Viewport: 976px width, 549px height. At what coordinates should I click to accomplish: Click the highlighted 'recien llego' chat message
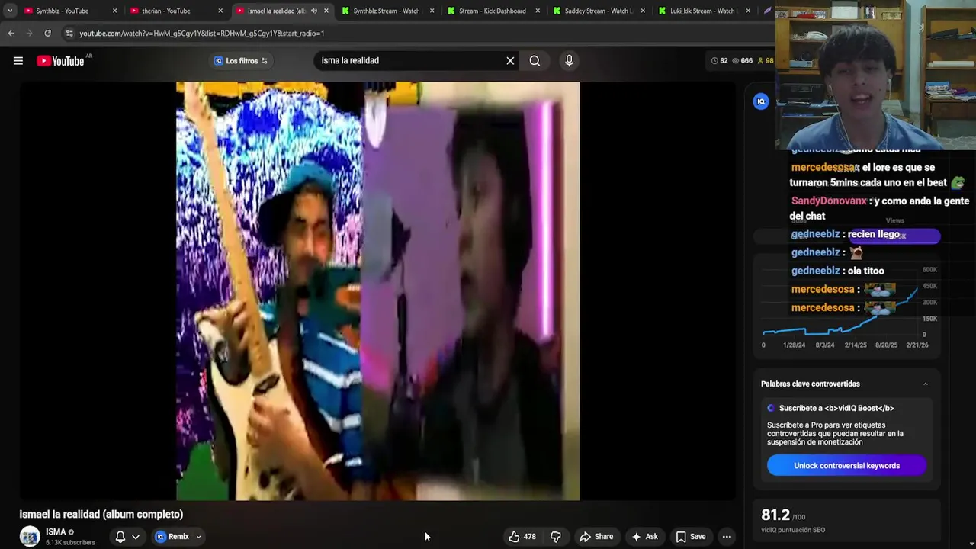point(874,235)
